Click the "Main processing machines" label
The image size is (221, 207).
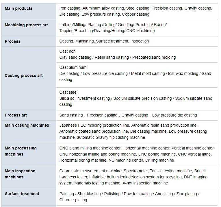click(x=21, y=151)
